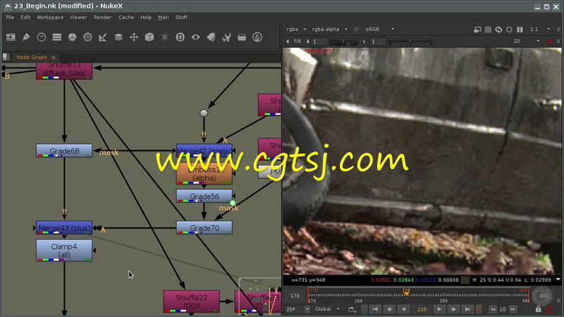Expand the pixel info bar triangle

click(x=558, y=279)
